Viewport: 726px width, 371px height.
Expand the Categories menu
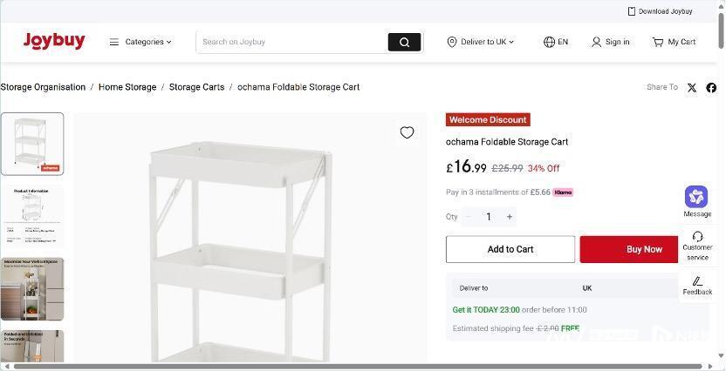[x=140, y=42]
